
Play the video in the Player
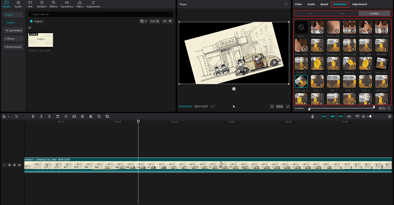[234, 106]
